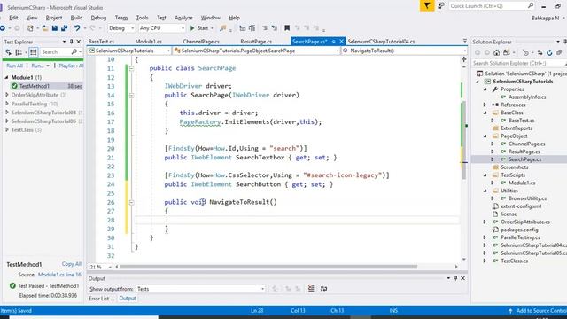Toggle auto-hide pin on Output panel
This screenshot has width=567, height=319.
point(455,278)
